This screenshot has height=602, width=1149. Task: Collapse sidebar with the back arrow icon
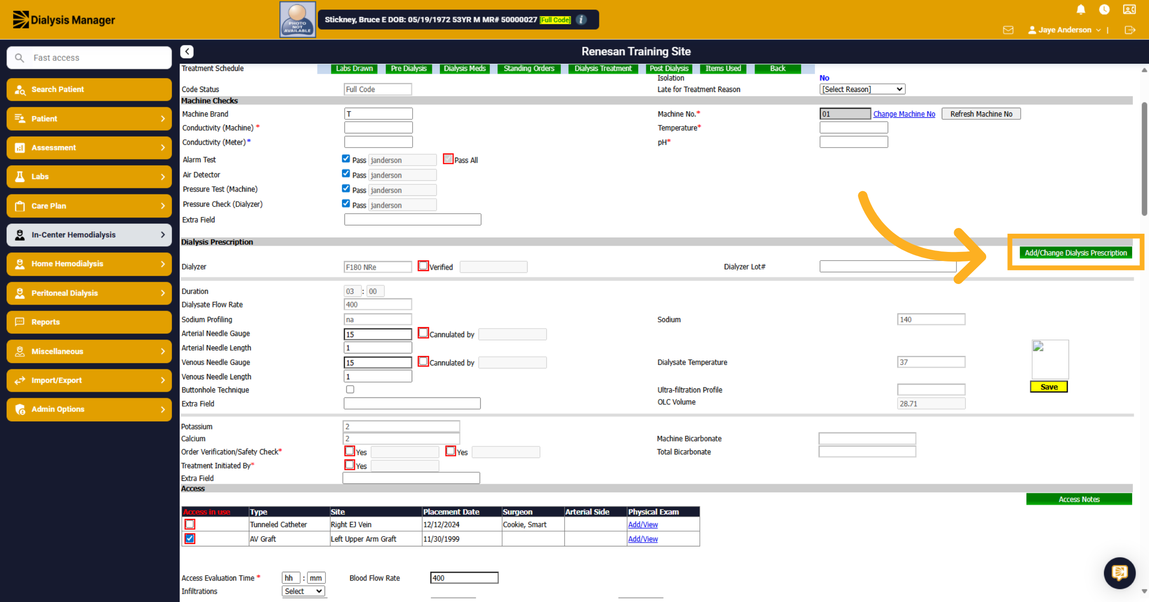pos(187,51)
